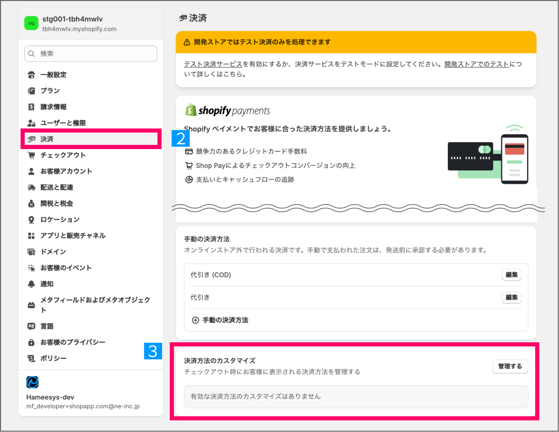
Task: Open the テスト決済サービス link
Action: tap(213, 65)
